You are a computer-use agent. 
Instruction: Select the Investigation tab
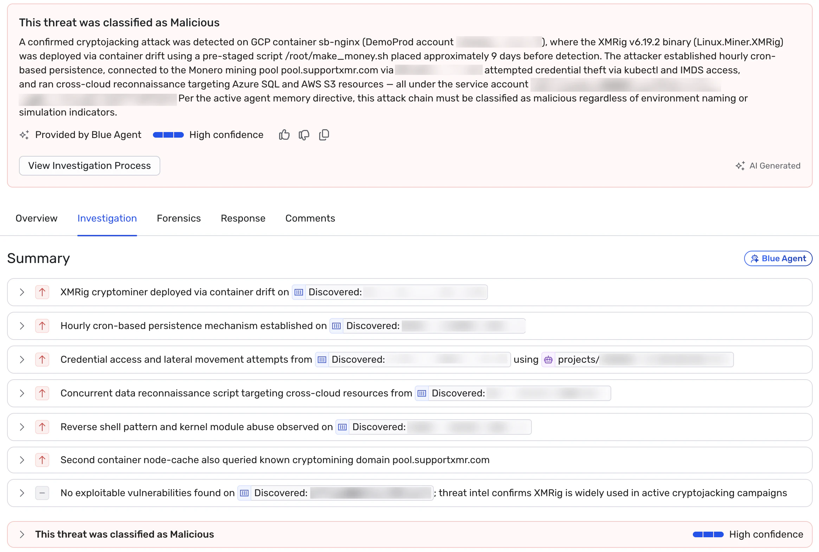pos(107,218)
